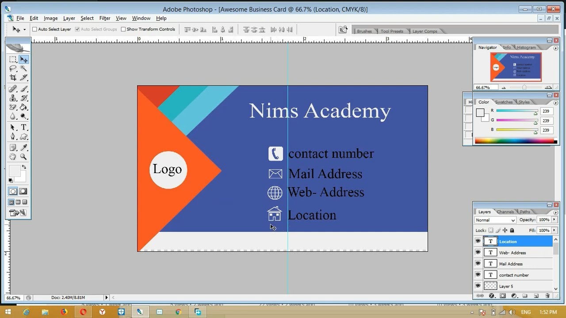Open the Opacity slider arrow
Viewport: 566px width, 318px height.
(x=555, y=220)
